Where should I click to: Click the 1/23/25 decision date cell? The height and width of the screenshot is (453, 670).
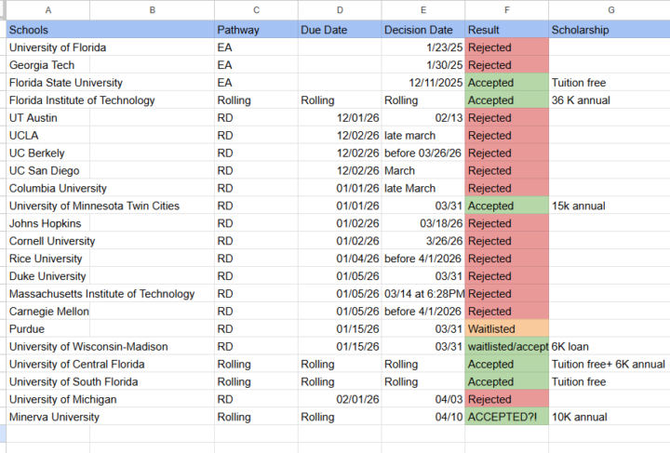(423, 47)
